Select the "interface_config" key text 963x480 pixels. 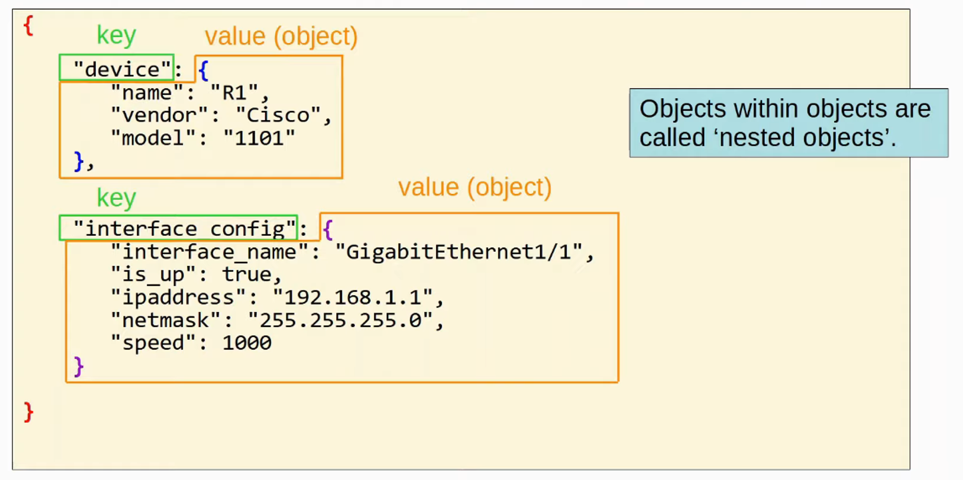point(184,229)
